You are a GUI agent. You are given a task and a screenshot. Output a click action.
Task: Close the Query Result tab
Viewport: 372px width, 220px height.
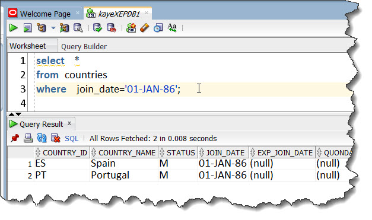(69, 123)
